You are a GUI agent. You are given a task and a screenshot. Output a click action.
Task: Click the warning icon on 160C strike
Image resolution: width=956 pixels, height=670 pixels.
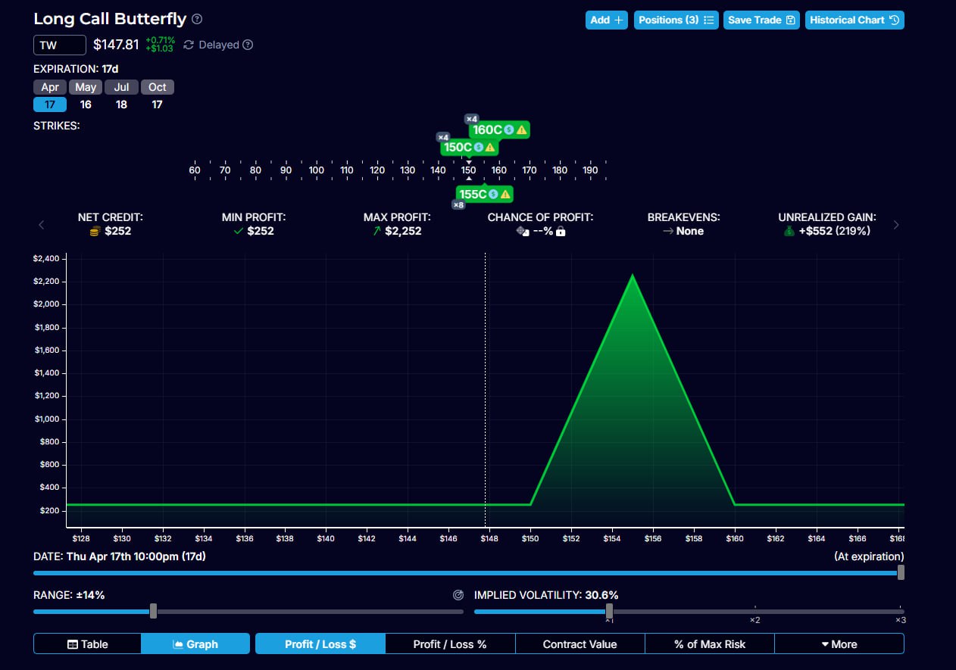coord(521,129)
